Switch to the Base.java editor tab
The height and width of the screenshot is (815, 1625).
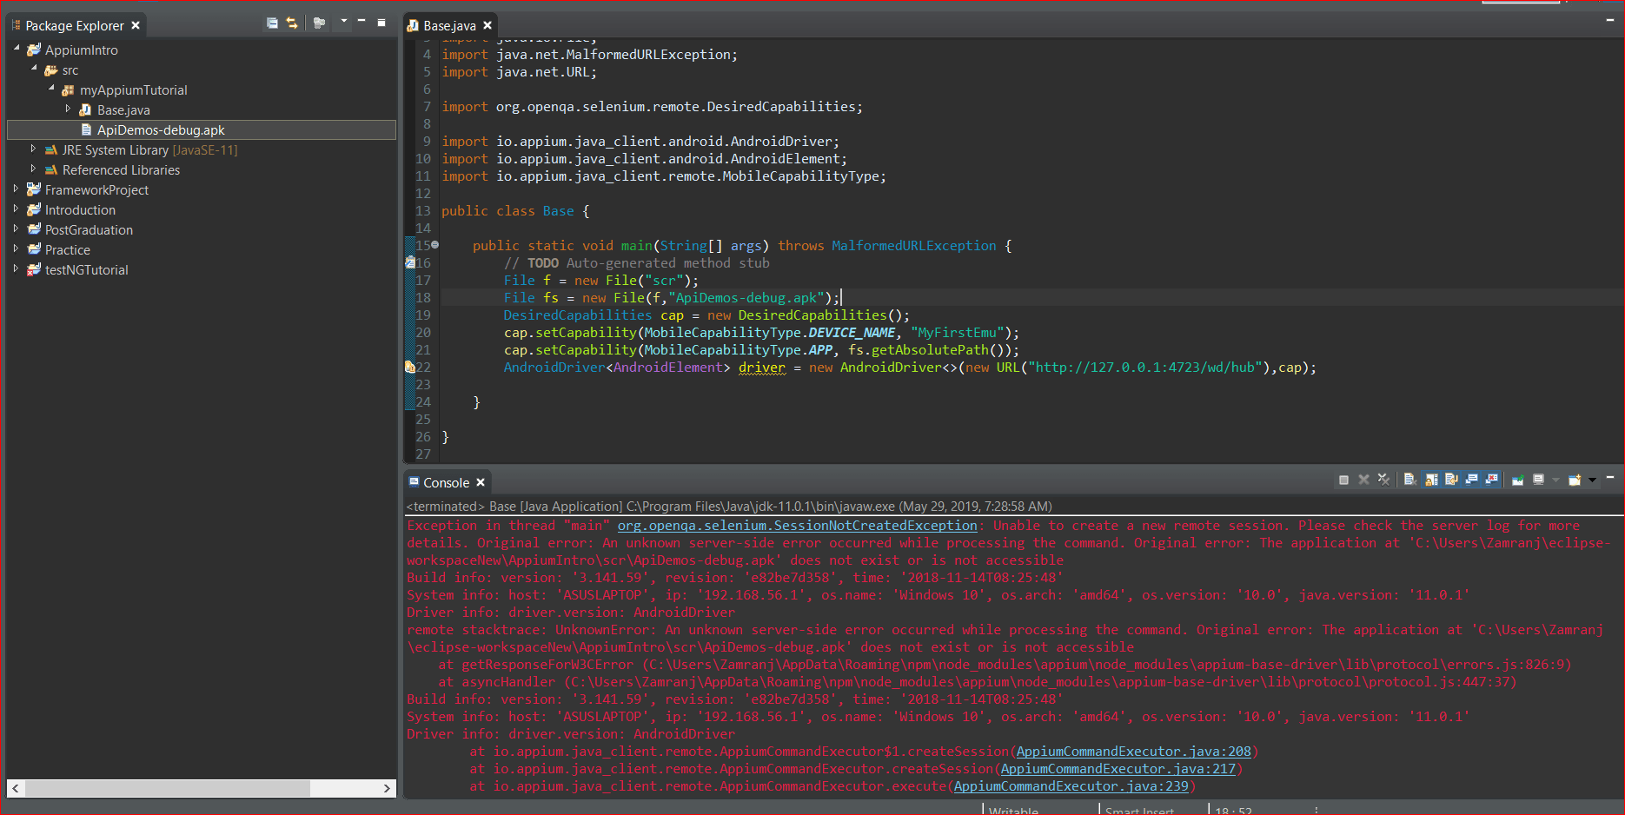tap(450, 25)
